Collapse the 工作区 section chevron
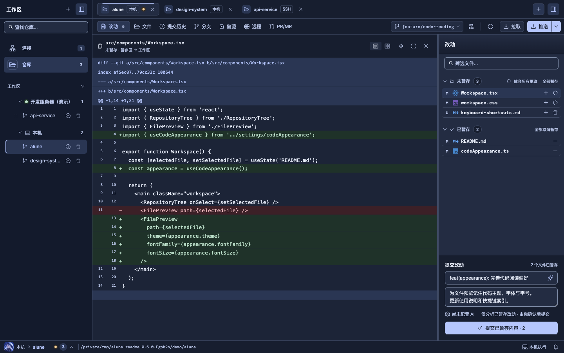This screenshot has width=564, height=353. [x=82, y=86]
